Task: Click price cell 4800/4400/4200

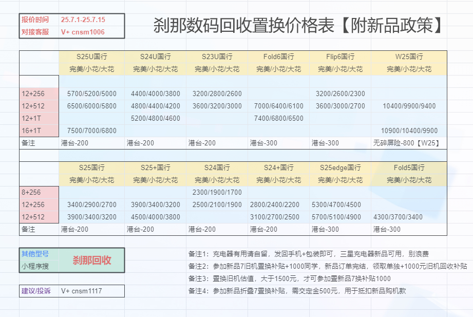Action: [155, 106]
